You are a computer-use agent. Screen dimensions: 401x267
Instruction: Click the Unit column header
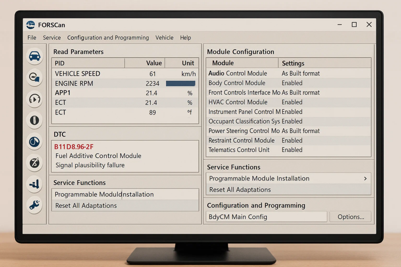[x=182, y=63]
